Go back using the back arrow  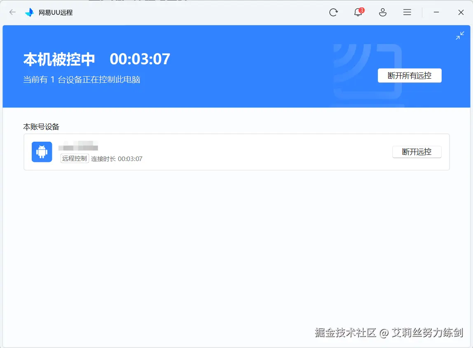coord(12,12)
